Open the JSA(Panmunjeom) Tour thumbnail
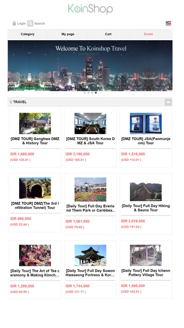 tap(146, 123)
